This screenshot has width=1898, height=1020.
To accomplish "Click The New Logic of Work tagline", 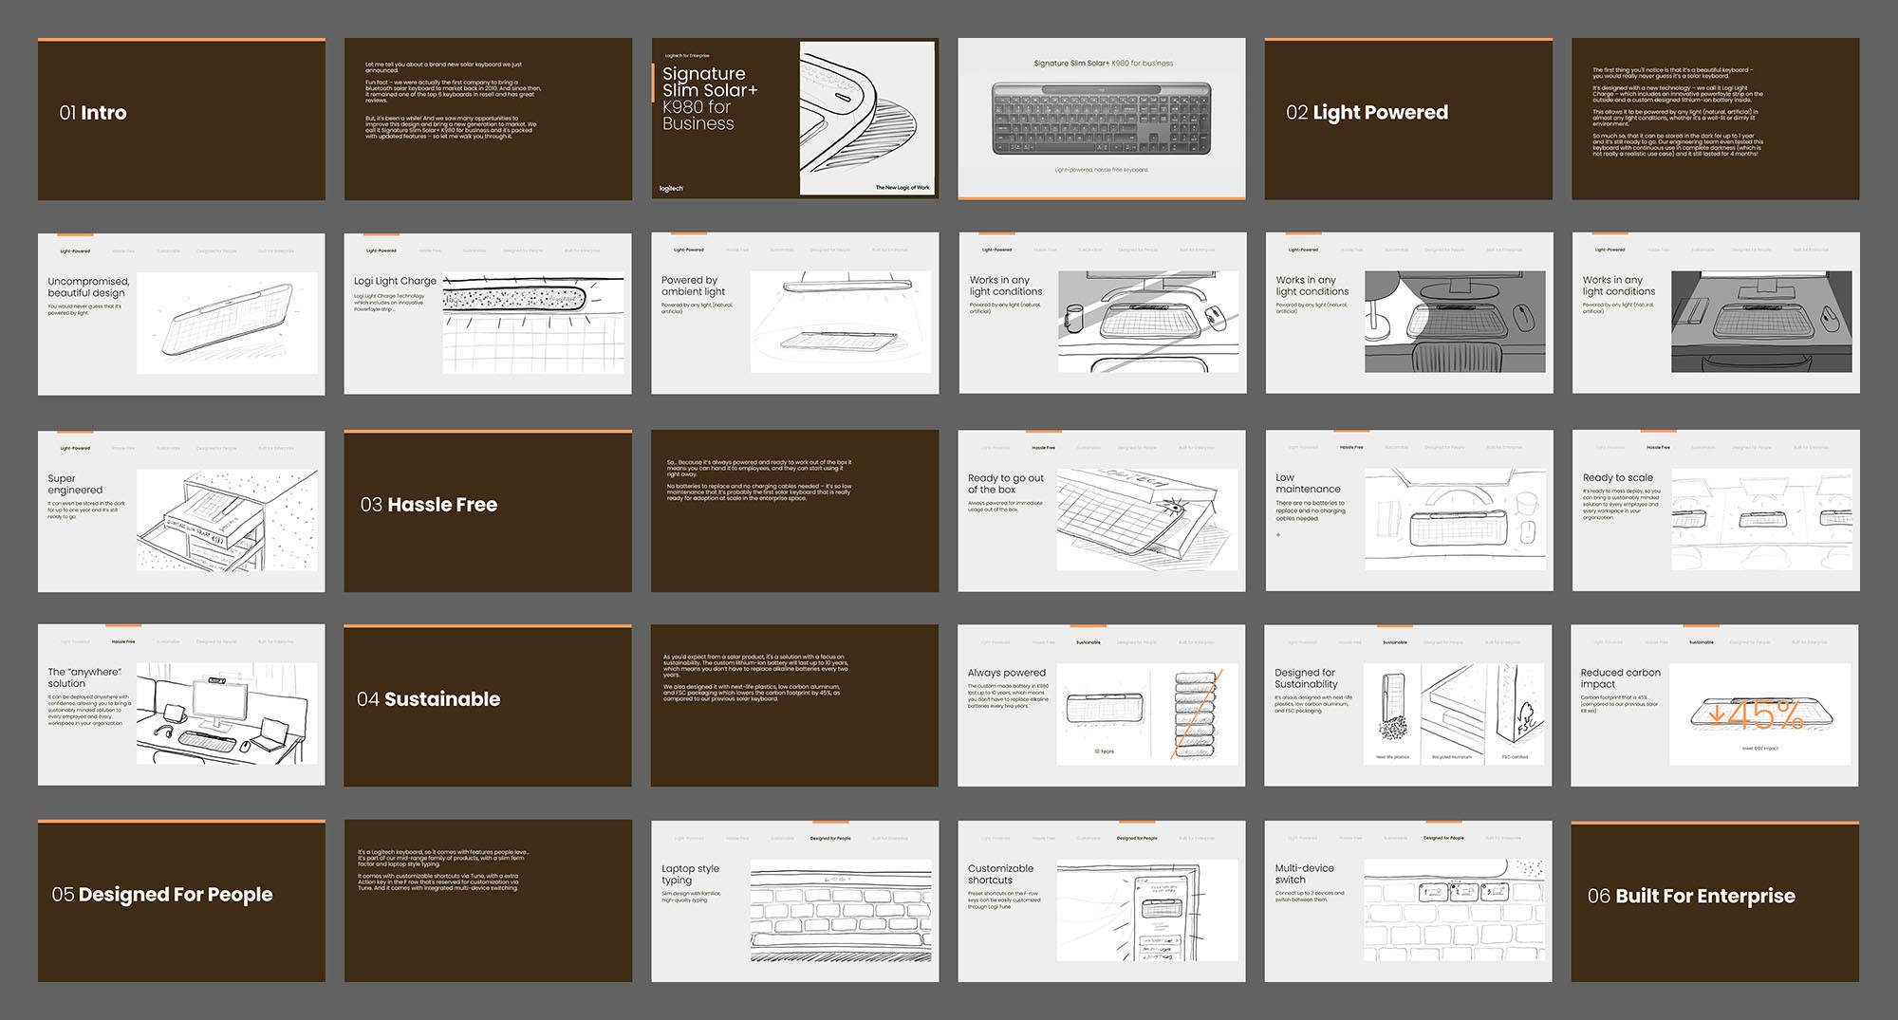I will (x=904, y=189).
